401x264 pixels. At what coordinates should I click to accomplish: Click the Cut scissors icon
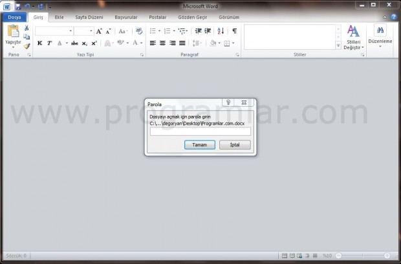(27, 28)
